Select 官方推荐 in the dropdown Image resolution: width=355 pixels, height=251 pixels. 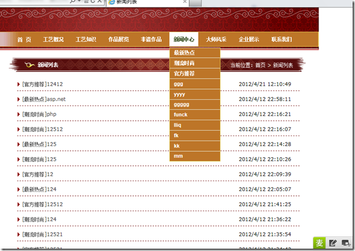[185, 74]
